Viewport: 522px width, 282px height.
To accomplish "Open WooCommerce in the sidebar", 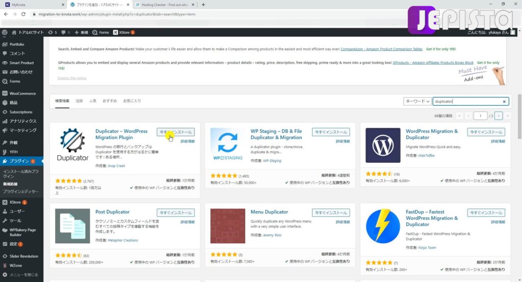I will click(21, 94).
